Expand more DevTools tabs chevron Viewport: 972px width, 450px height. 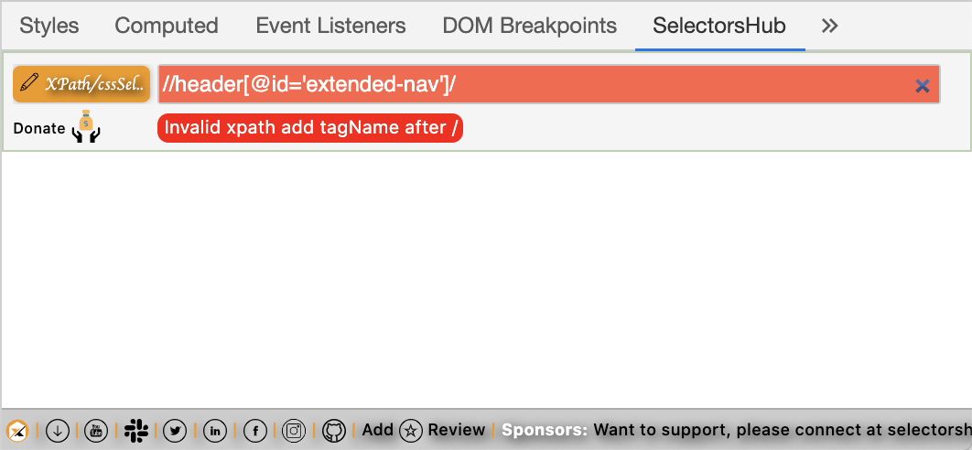click(x=830, y=26)
